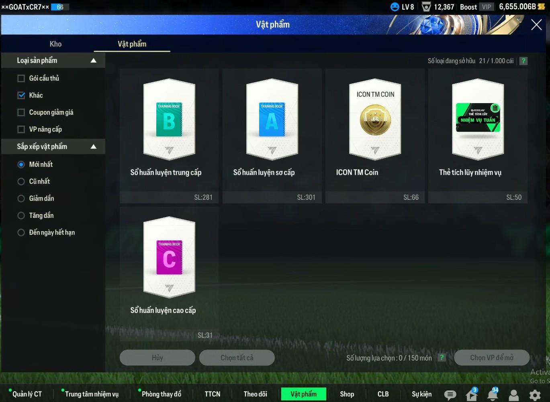Uncheck the Khác filter checkbox

[21, 95]
